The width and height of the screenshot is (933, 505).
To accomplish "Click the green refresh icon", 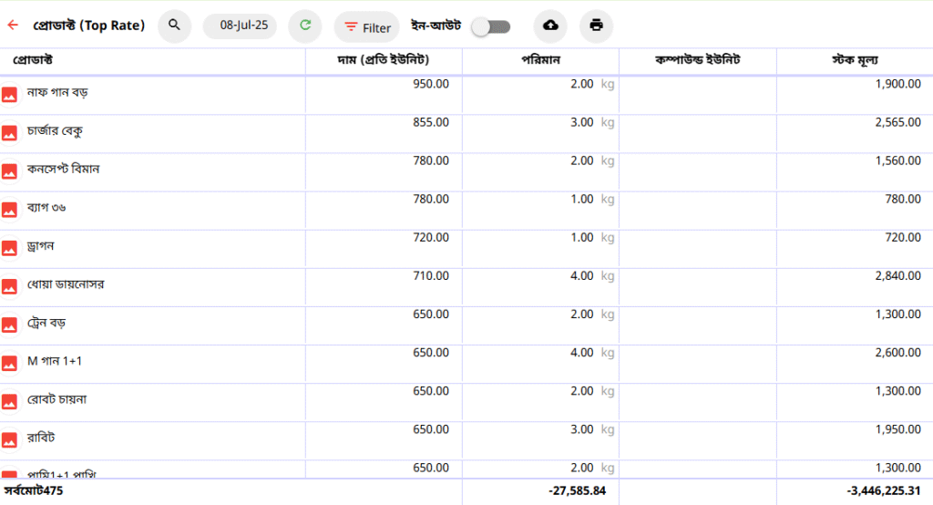I will pos(305,25).
